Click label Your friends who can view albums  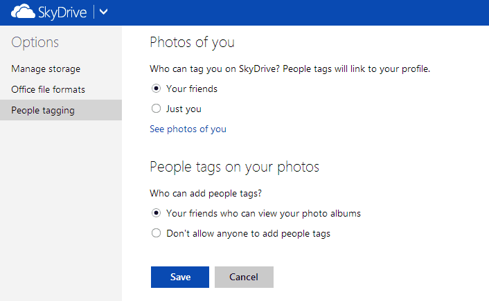(263, 213)
